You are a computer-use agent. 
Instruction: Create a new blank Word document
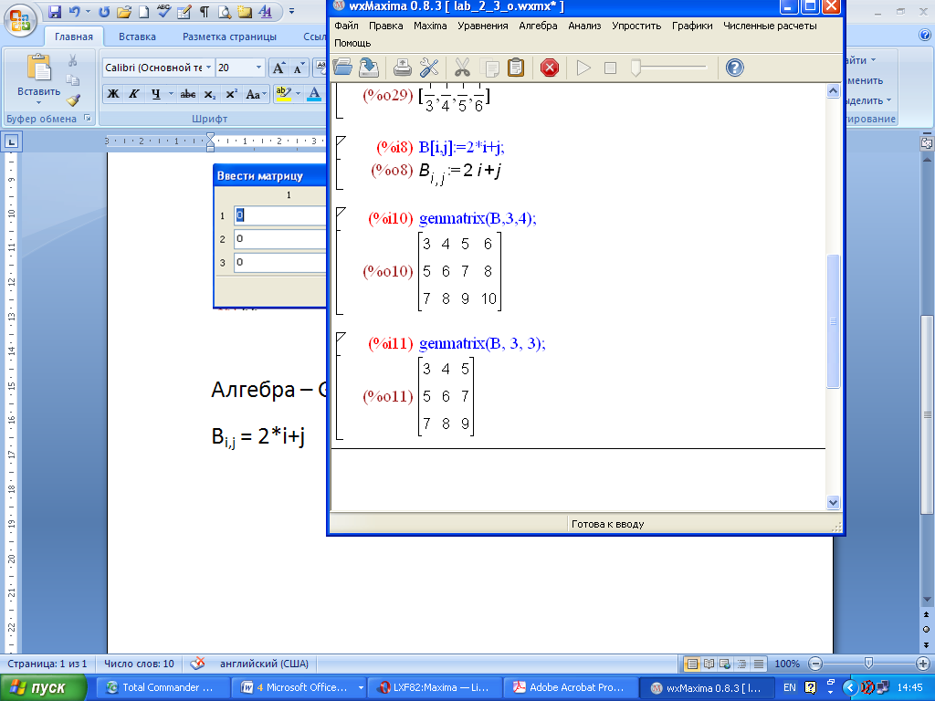(x=143, y=11)
